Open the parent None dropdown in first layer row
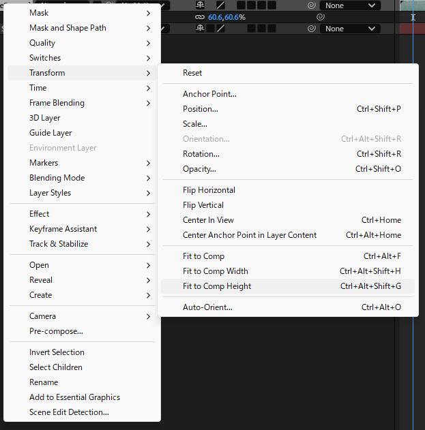425x430 pixels. pyautogui.click(x=350, y=5)
